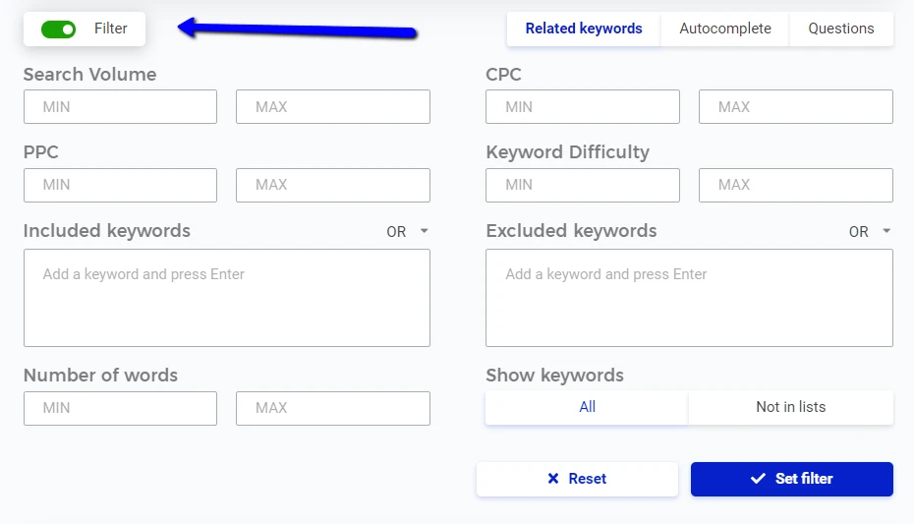Viewport: 914px width, 524px height.
Task: Click the Included keywords text box
Action: [227, 298]
